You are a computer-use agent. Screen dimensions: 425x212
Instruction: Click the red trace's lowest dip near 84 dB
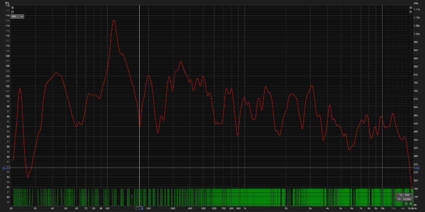[x=28, y=177]
